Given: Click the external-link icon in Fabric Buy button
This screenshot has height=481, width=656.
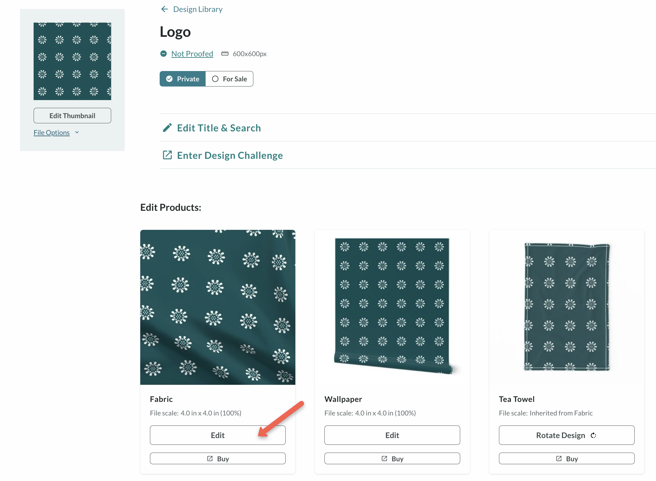Looking at the screenshot, I should (210, 458).
